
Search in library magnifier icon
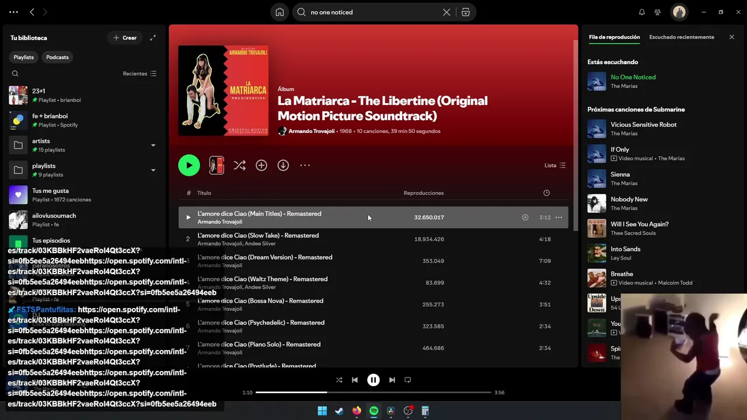pos(15,73)
